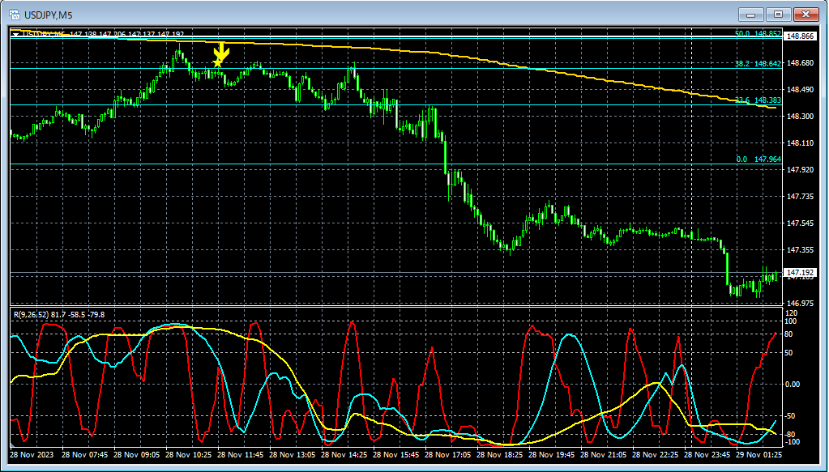The height and width of the screenshot is (472, 829).
Task: Click the 147.920 price scale value
Action: pos(801,170)
